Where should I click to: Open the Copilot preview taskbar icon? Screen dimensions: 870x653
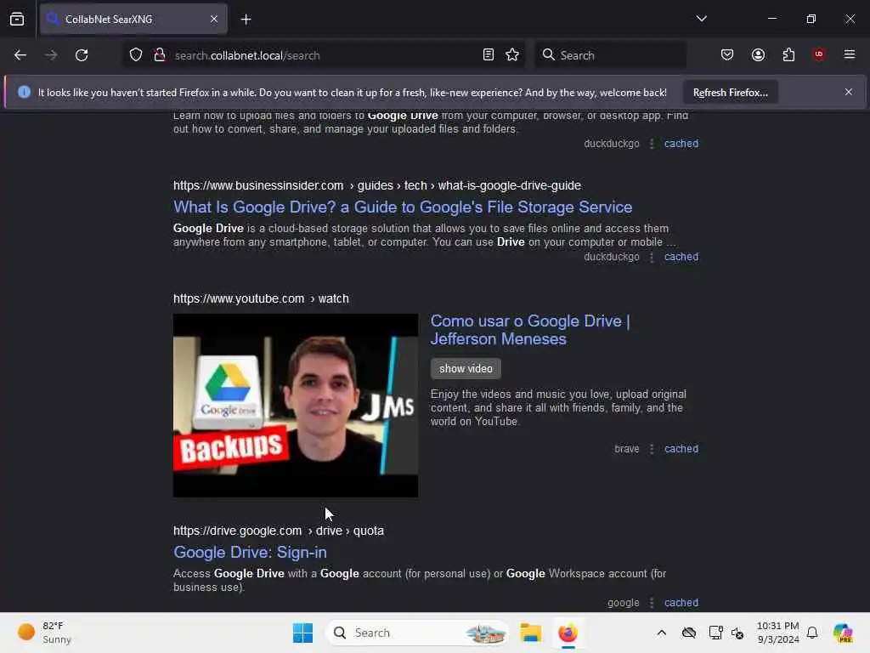pos(843,633)
